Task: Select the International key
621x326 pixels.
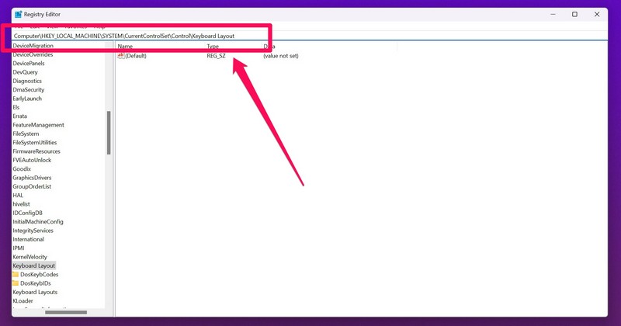Action: click(29, 239)
